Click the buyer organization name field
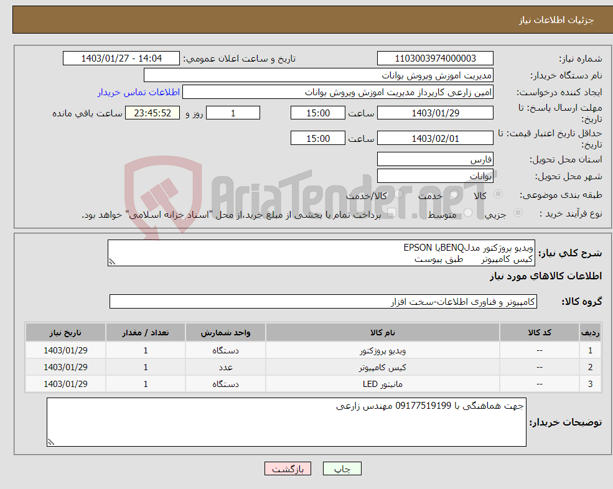The width and height of the screenshot is (613, 489). 318,75
